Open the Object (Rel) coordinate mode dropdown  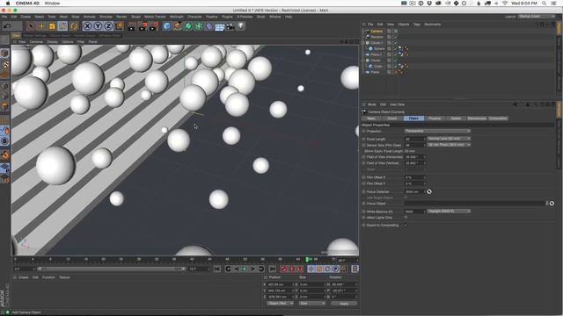[280, 304]
